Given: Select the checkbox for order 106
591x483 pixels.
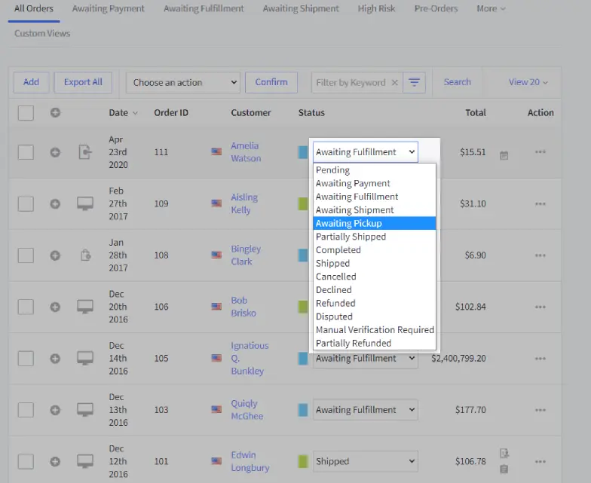Looking at the screenshot, I should (26, 307).
